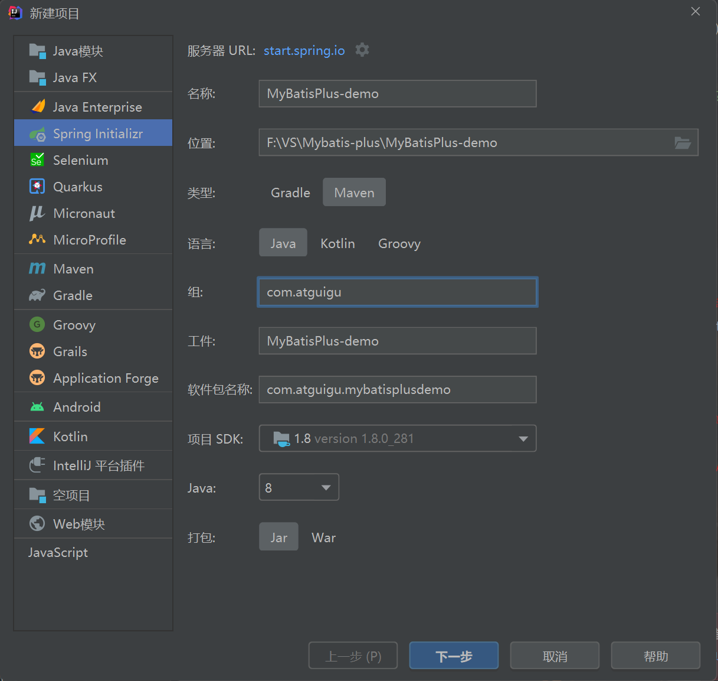Screen dimensions: 718x681
Task: Choose Kotlin as the language
Action: tap(337, 243)
